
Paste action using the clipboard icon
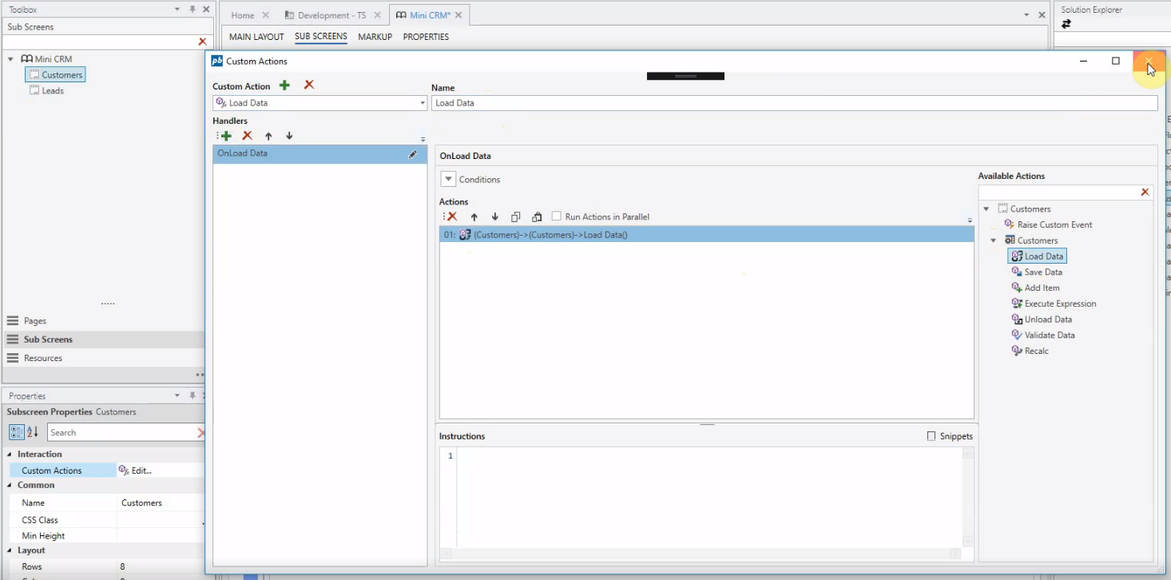[x=537, y=217]
